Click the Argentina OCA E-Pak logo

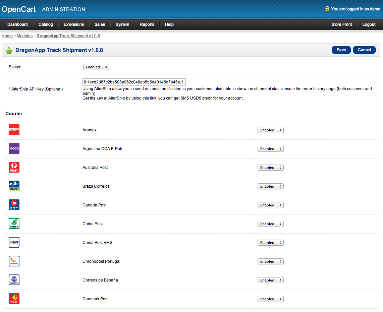(x=14, y=148)
